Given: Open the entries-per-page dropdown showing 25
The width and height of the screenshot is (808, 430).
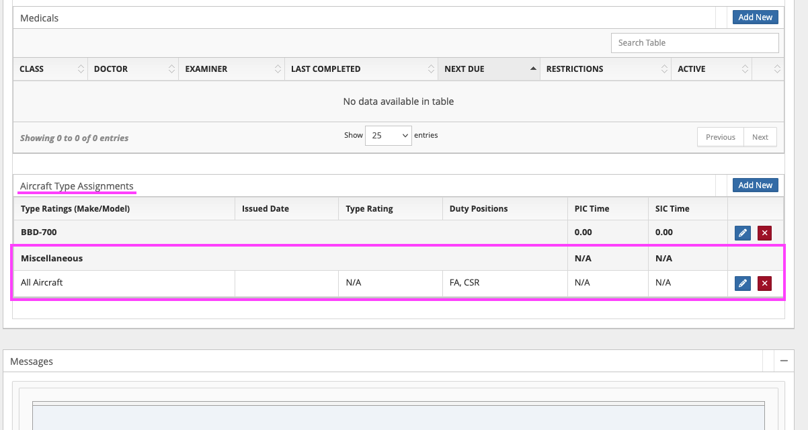Looking at the screenshot, I should point(389,136).
